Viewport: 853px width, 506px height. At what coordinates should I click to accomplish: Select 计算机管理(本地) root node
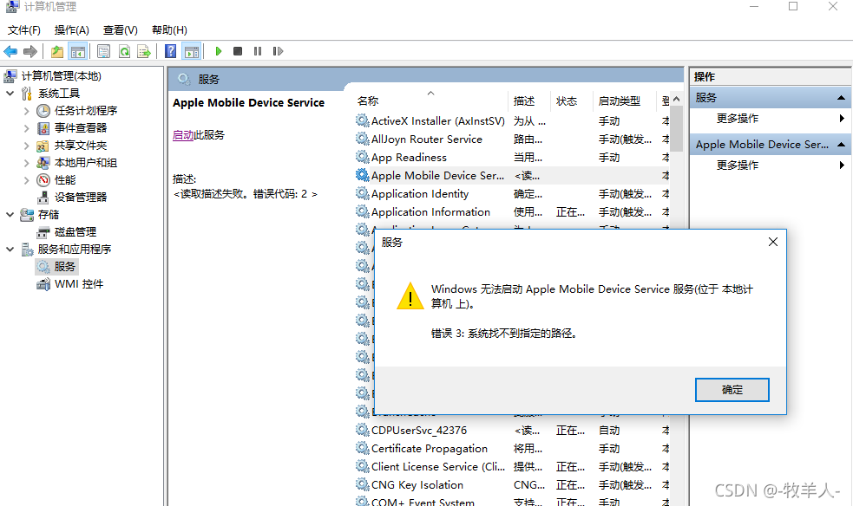click(61, 76)
